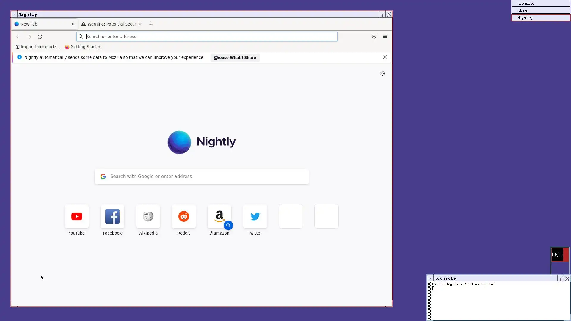Open the YouTube shortcut tile
Image resolution: width=571 pixels, height=321 pixels.
pyautogui.click(x=77, y=217)
